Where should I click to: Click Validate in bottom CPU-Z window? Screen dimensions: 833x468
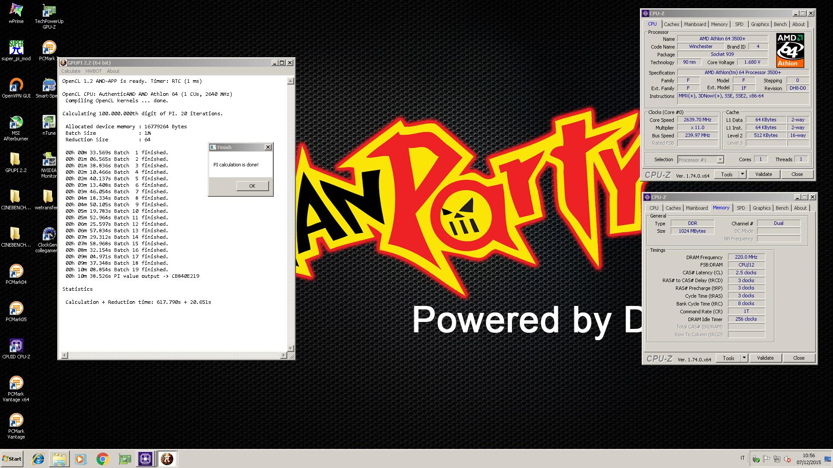click(x=765, y=358)
